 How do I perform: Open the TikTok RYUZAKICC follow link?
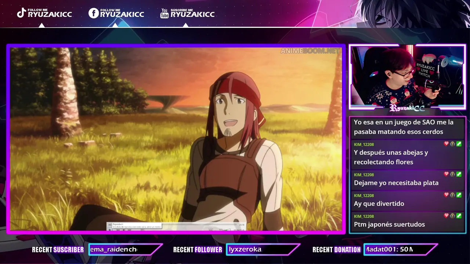pyautogui.click(x=50, y=13)
